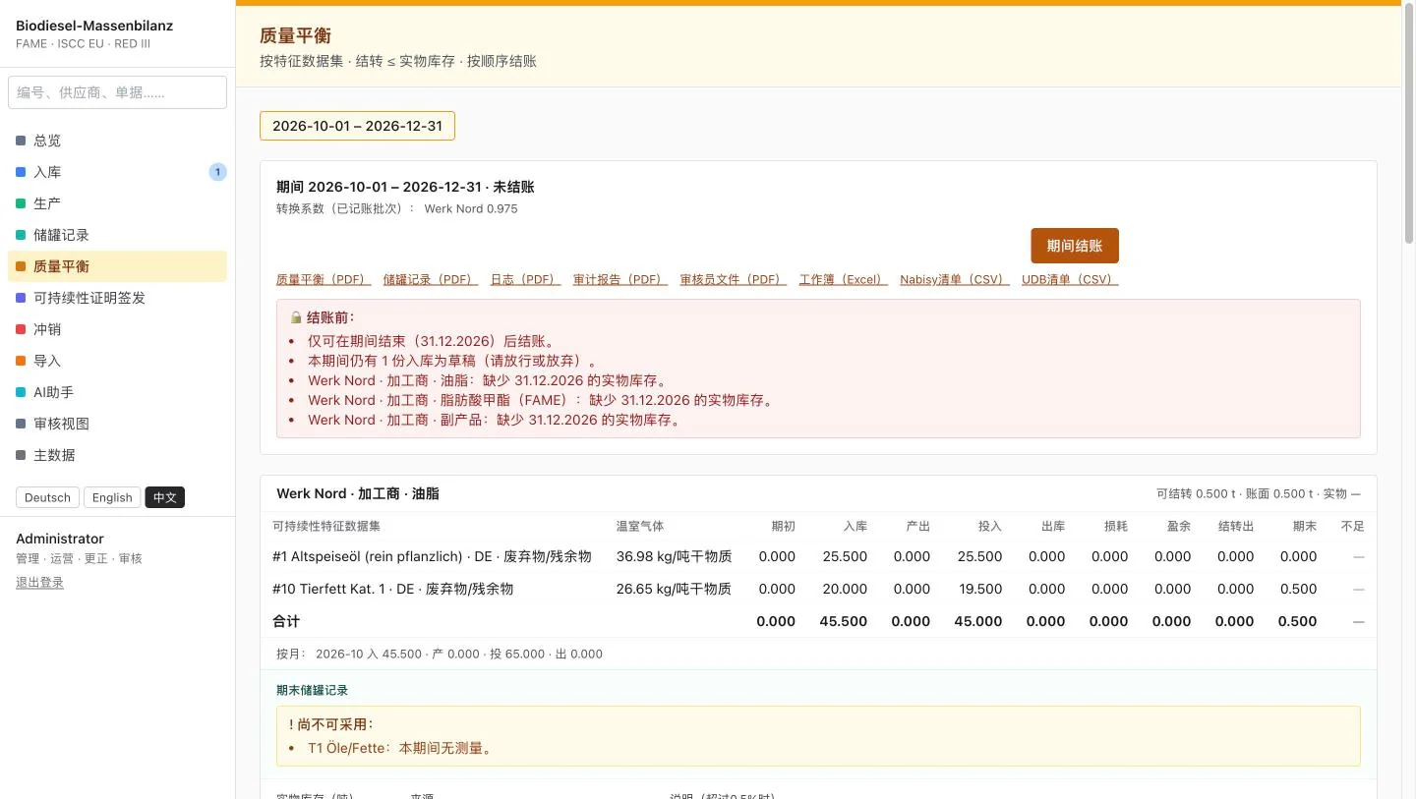Click 退出登录 link

[x=39, y=583]
